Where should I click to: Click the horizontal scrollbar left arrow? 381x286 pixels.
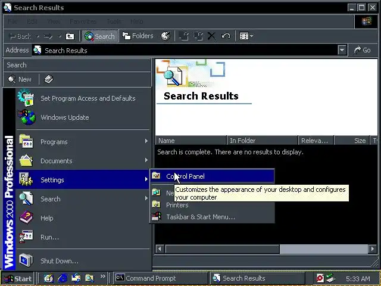click(160, 249)
